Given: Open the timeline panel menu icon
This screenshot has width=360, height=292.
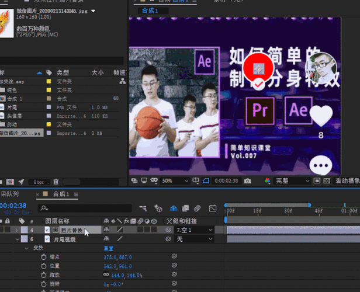Looking at the screenshot, I should (x=76, y=194).
